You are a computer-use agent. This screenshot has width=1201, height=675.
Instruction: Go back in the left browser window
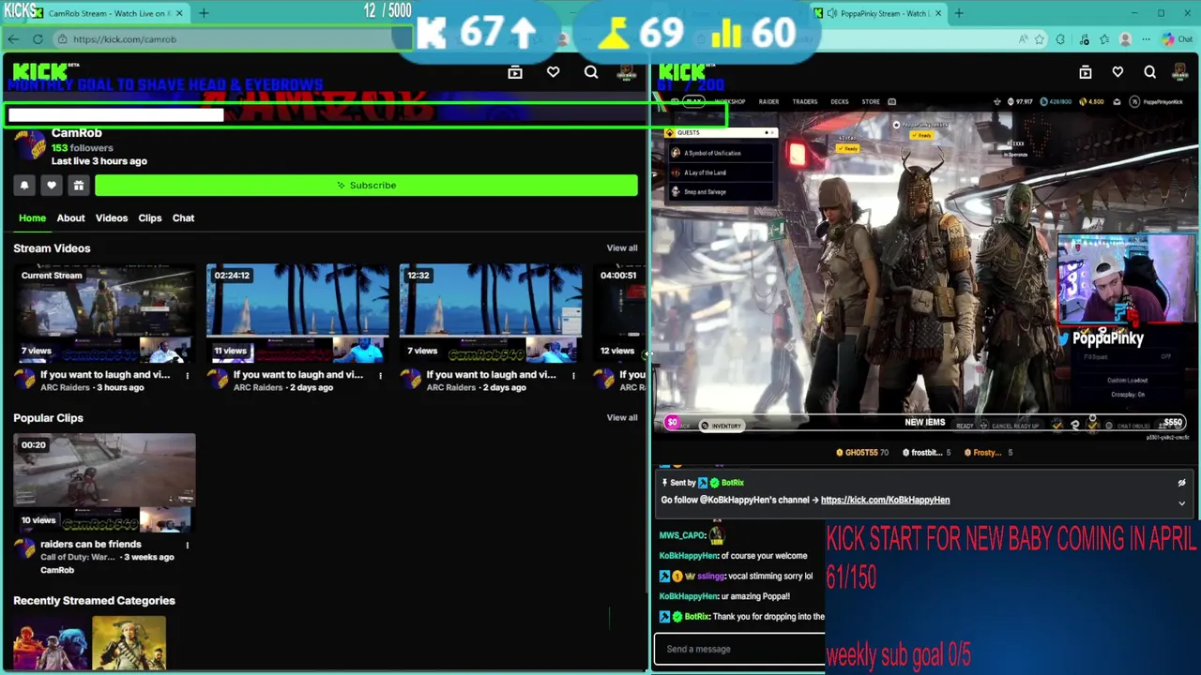(13, 39)
